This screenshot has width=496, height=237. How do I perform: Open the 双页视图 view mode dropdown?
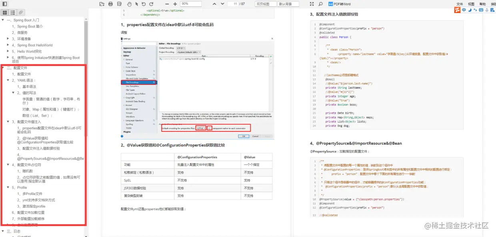tap(266, 4)
